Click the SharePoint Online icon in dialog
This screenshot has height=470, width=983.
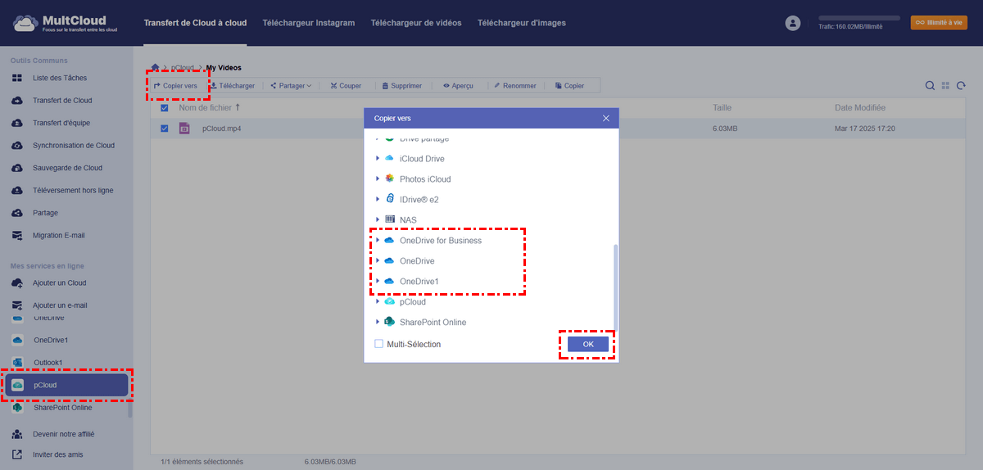(x=389, y=322)
